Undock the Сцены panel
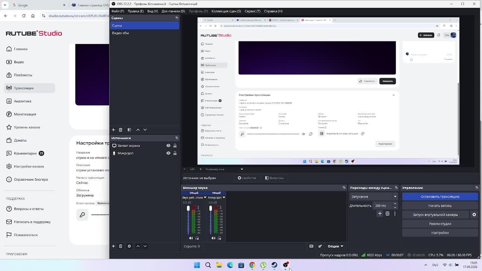This screenshot has width=482, height=271. pos(177,18)
